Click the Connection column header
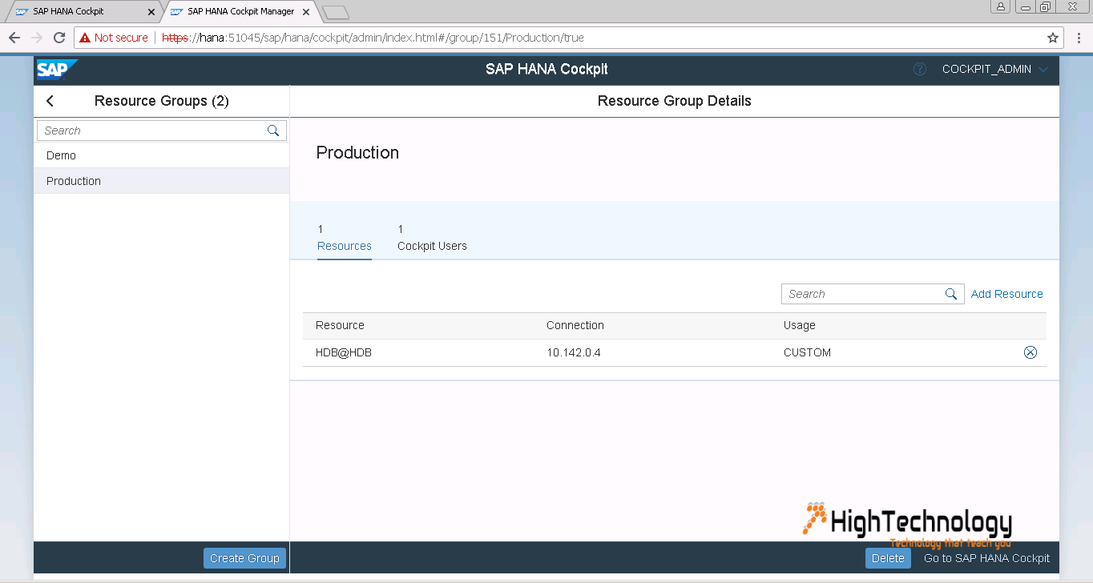1093x583 pixels. (575, 325)
